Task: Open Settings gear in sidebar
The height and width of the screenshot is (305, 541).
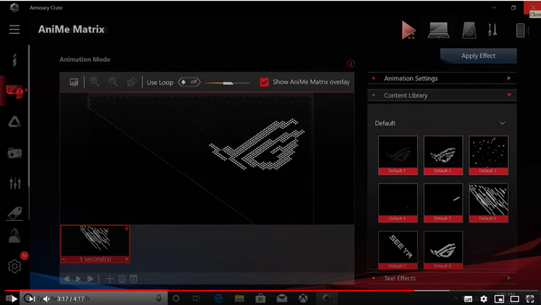Action: tap(14, 266)
